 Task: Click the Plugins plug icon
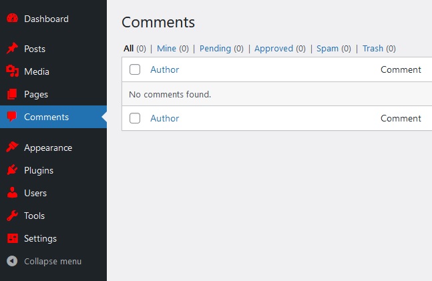12,170
